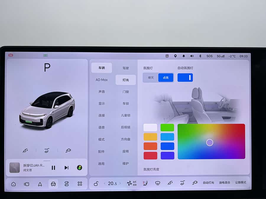Switch to the 声音 settings tab
This screenshot has height=199, width=266.
click(101, 92)
